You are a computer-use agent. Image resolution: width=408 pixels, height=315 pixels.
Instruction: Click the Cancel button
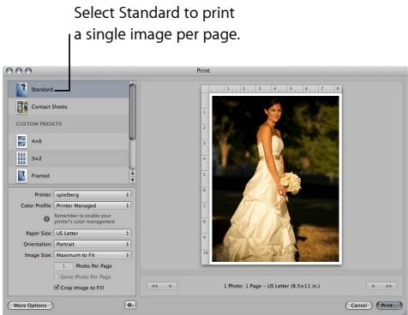coord(359,306)
